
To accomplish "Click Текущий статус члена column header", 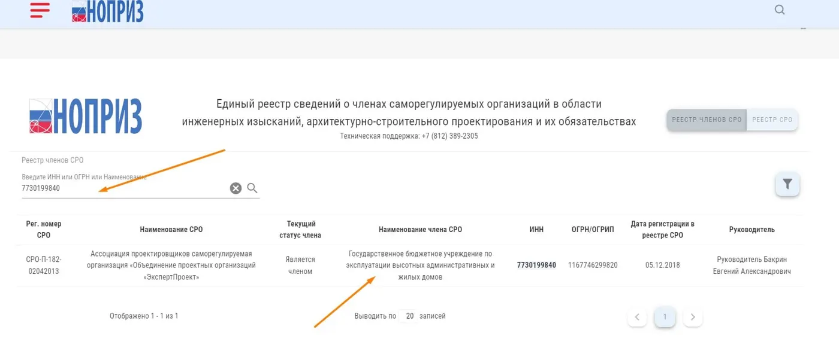I will coord(300,230).
